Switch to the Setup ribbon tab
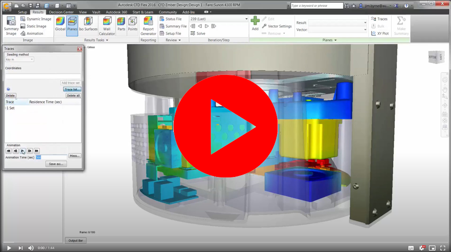This screenshot has height=252, width=451. tap(23, 12)
